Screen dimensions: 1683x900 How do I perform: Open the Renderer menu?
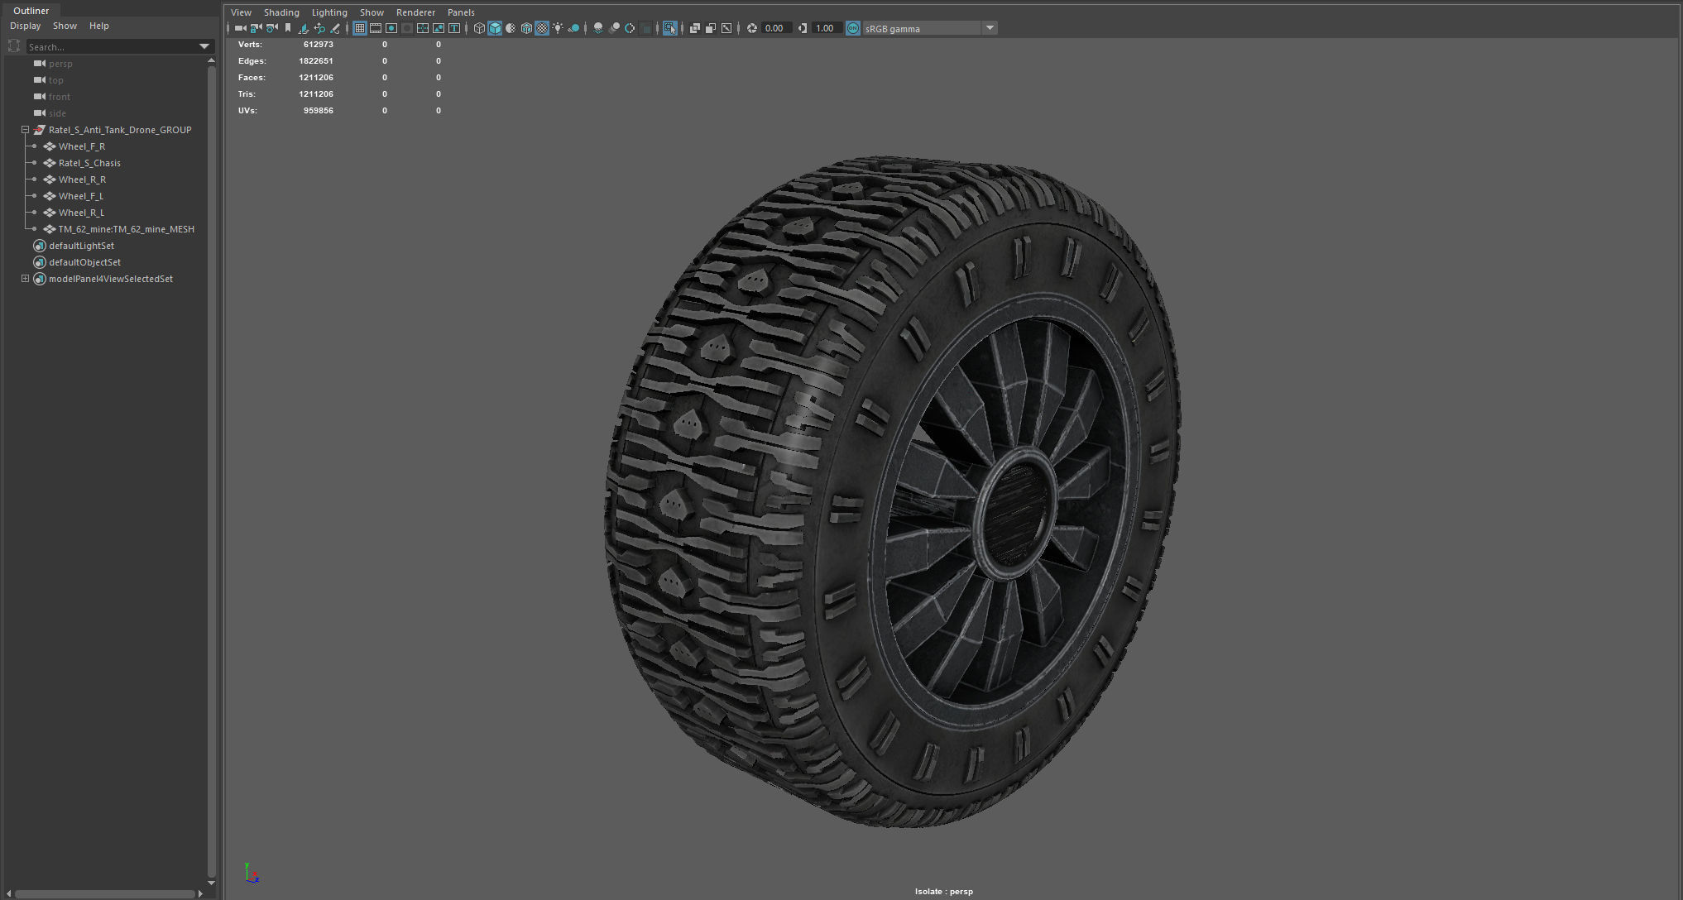click(x=415, y=12)
